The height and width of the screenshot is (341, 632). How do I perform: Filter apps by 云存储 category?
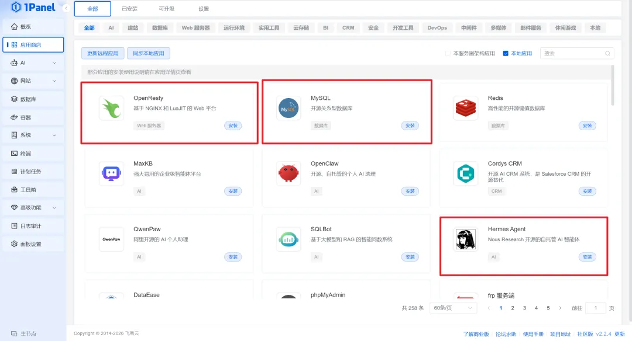(x=301, y=28)
